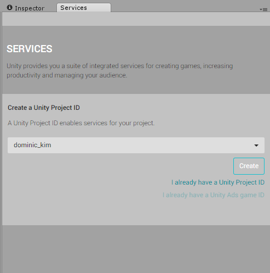Image resolution: width=270 pixels, height=273 pixels.
Task: Open 'I already have a Unity Project ID' link
Action: (218, 182)
